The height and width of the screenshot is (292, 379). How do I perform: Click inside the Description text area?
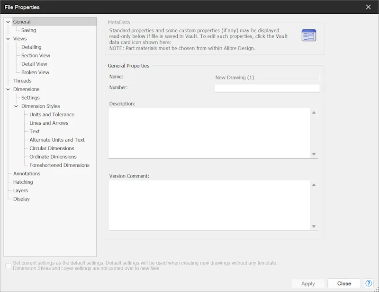(x=209, y=133)
